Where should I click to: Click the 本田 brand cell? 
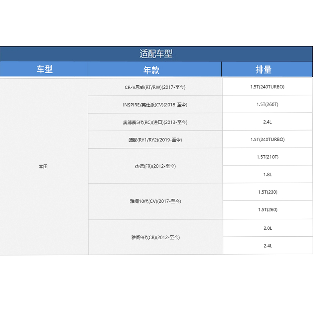44,167
